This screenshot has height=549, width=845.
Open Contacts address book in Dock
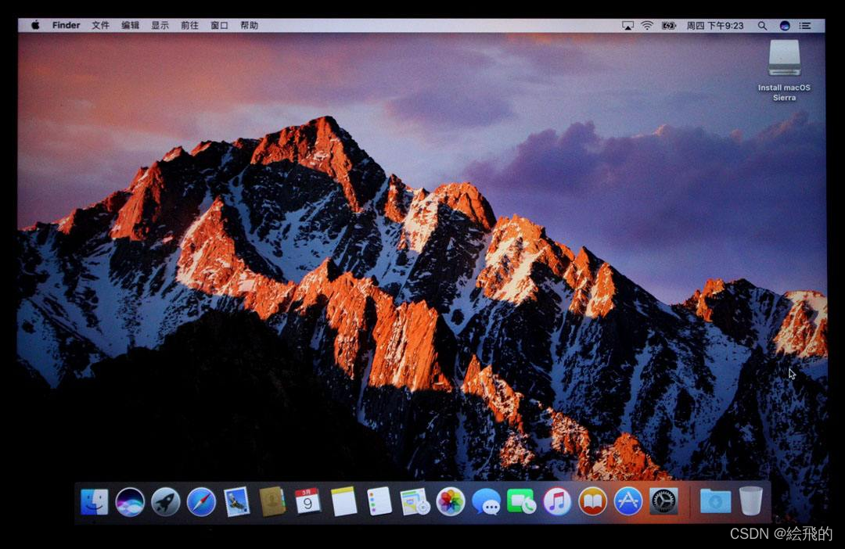(272, 501)
